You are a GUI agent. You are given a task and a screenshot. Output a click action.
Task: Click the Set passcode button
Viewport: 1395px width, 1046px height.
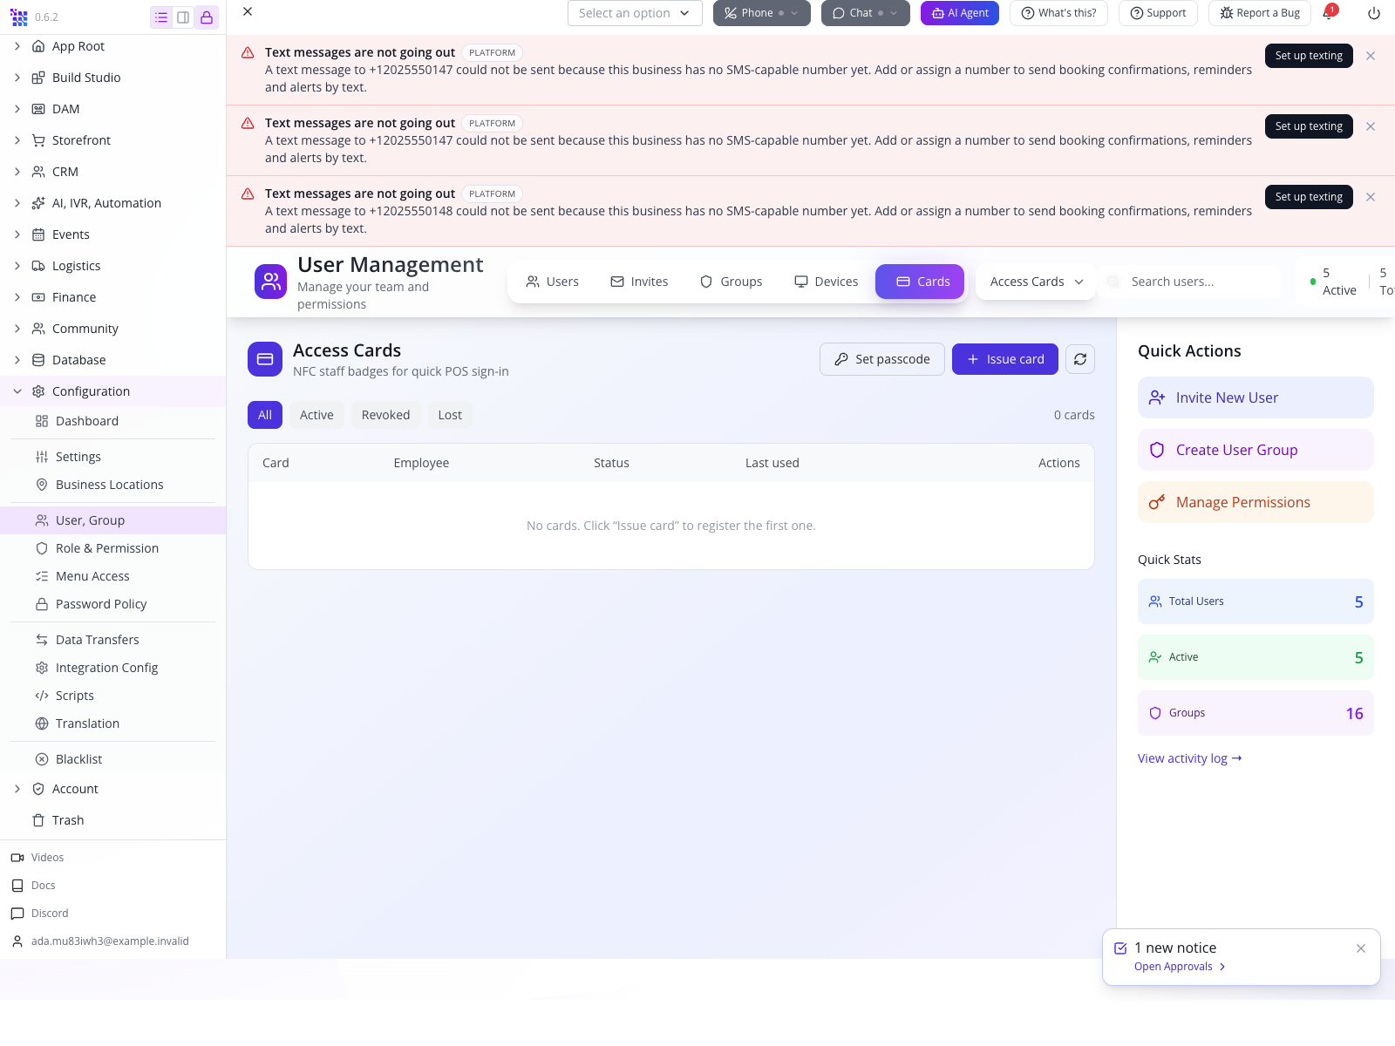point(882,359)
